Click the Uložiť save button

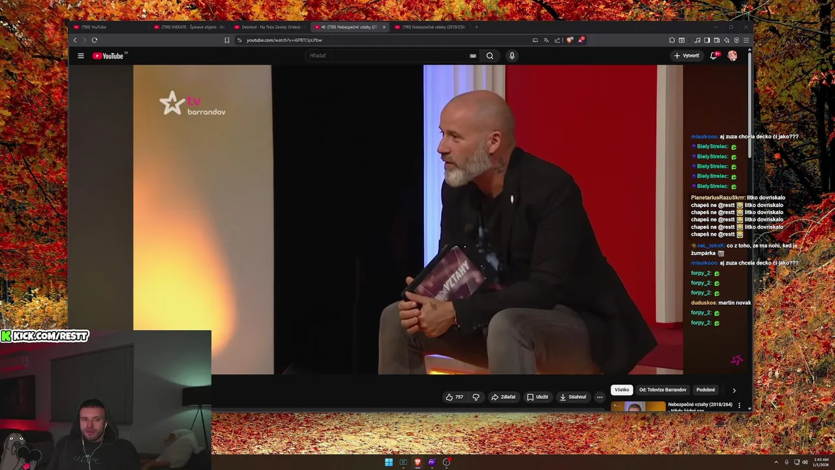[x=538, y=397]
